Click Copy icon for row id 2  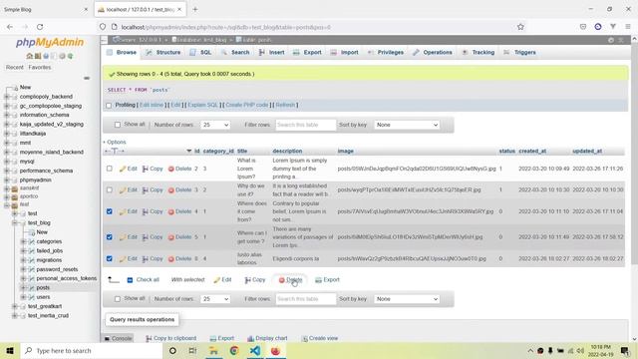[145, 169]
